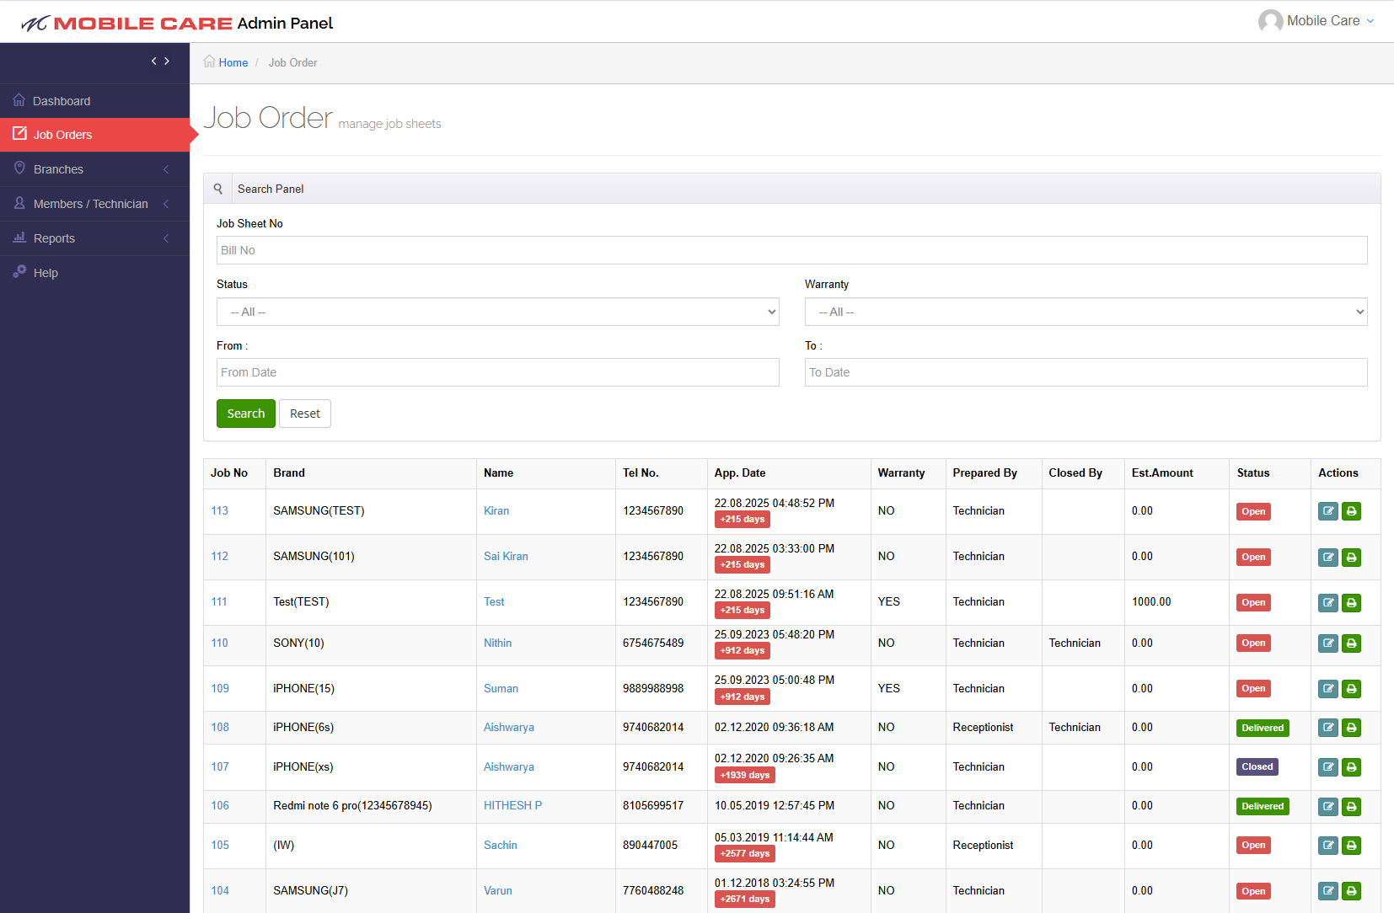Click the magnifier icon on the Search Panel
The height and width of the screenshot is (913, 1394).
point(218,188)
